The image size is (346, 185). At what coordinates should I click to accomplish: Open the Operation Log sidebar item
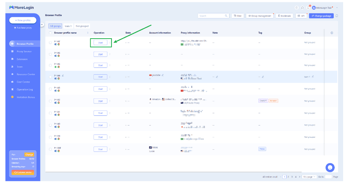click(25, 89)
